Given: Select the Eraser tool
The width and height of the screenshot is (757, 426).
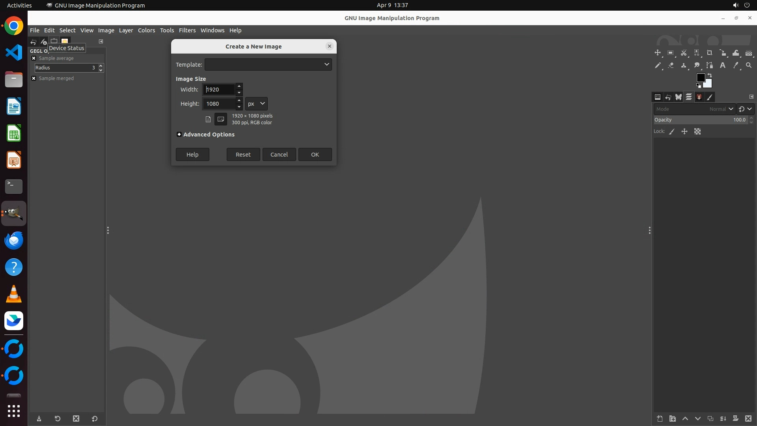Looking at the screenshot, I should point(671,65).
